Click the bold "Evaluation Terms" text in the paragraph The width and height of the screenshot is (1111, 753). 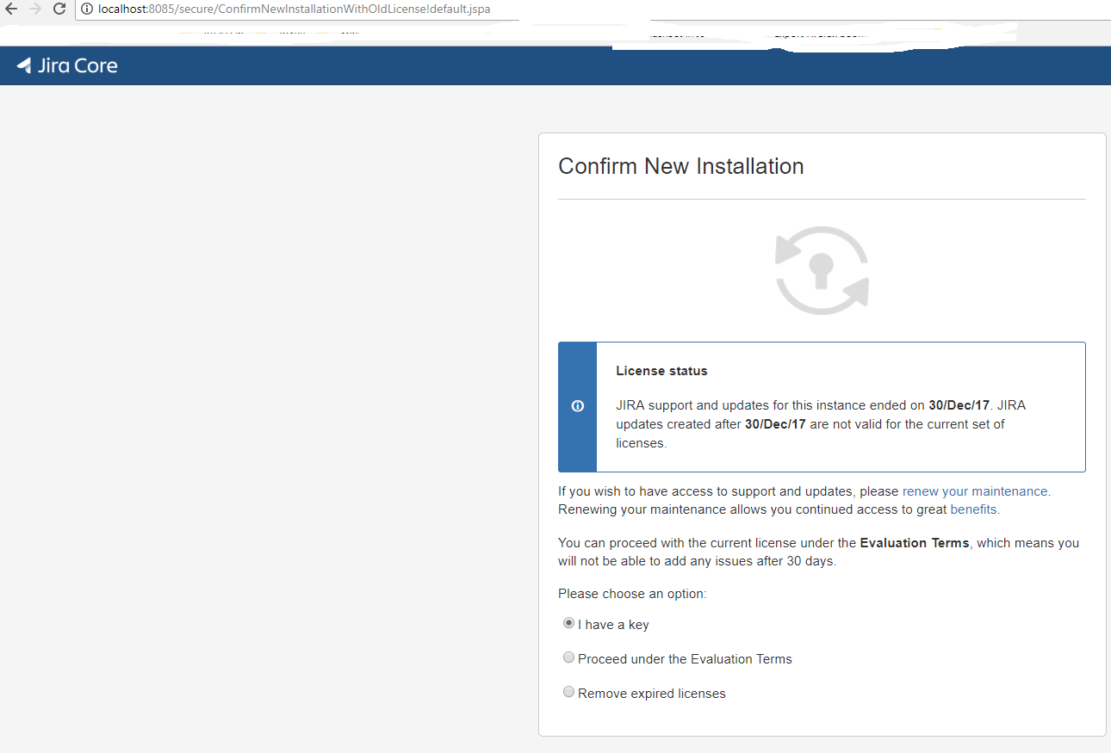pyautogui.click(x=915, y=543)
